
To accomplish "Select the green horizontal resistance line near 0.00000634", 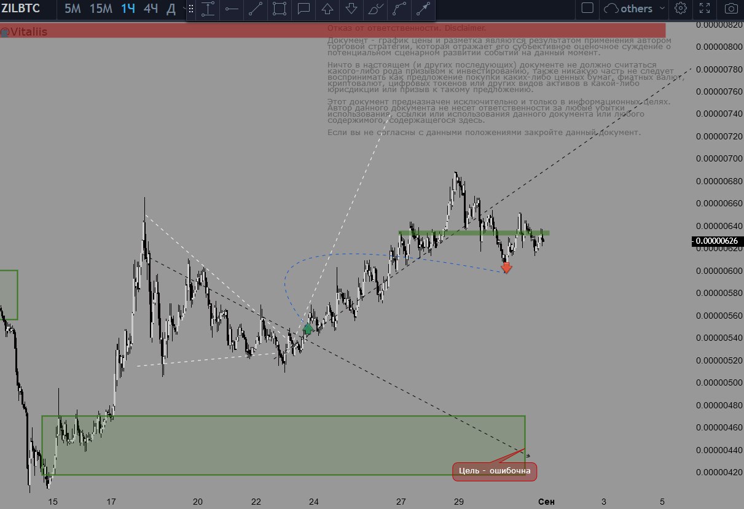I will [474, 233].
